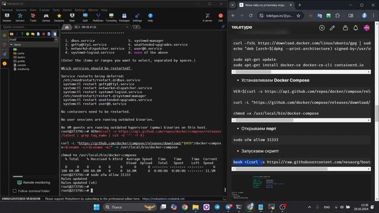The image size is (379, 213).
Task: Toggle the X server button in MobaXterm
Action: coord(207,17)
